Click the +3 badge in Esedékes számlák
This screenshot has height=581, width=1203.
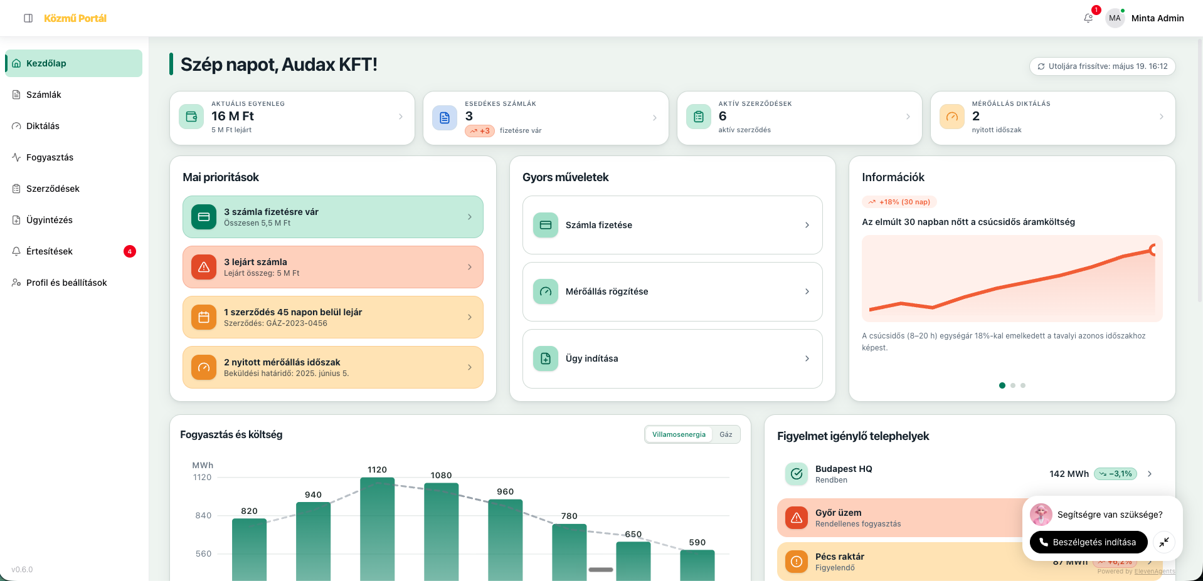(x=480, y=131)
